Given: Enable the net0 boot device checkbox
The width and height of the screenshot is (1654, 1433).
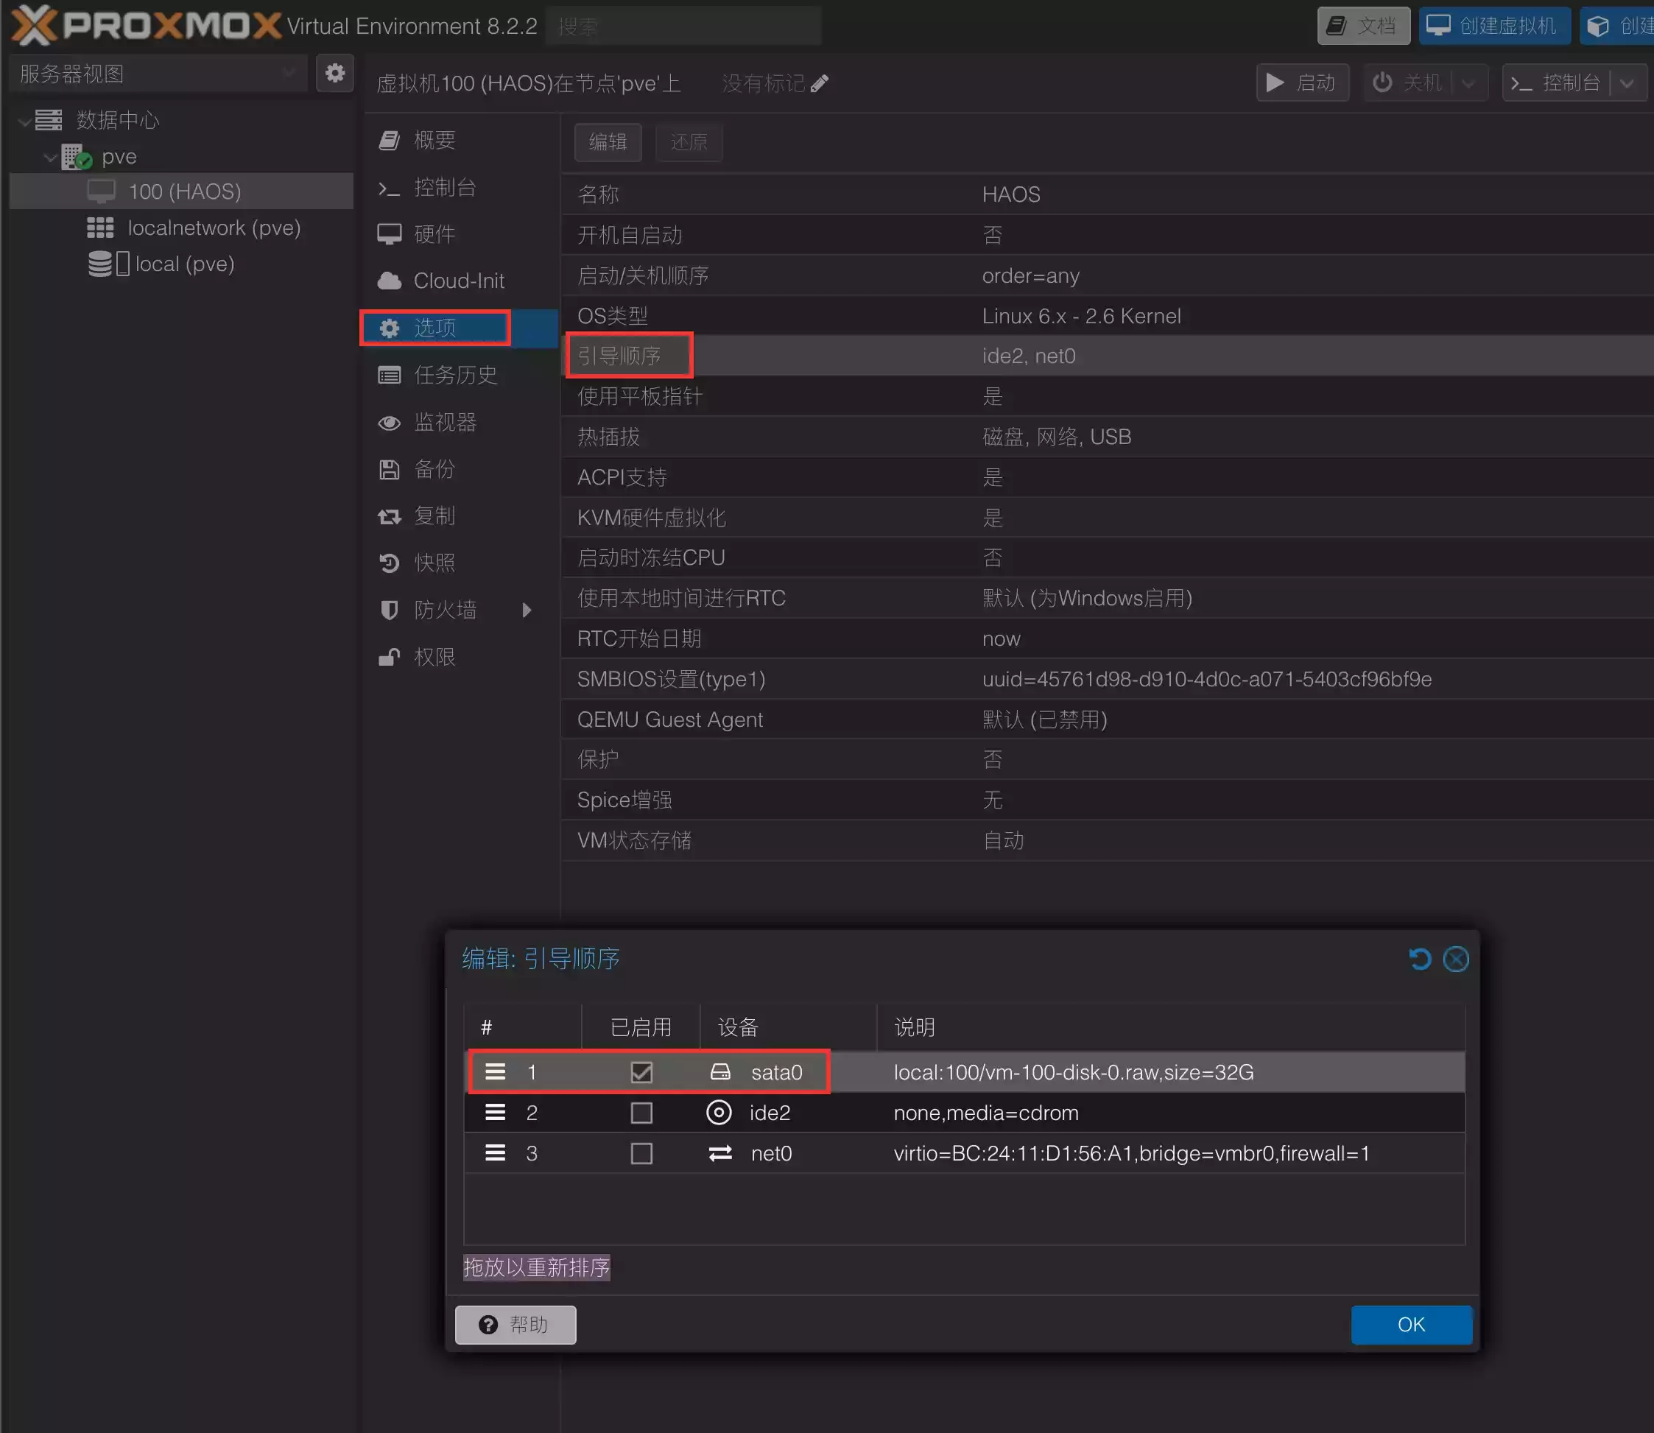Looking at the screenshot, I should (641, 1153).
